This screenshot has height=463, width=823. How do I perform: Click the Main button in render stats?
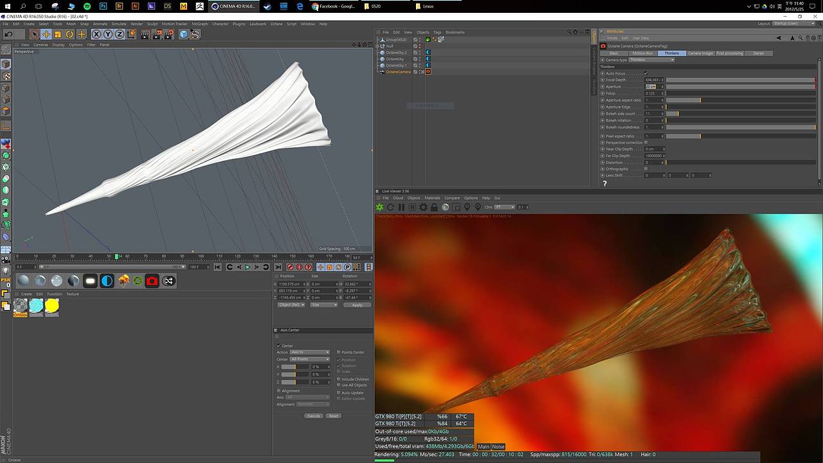(x=484, y=446)
